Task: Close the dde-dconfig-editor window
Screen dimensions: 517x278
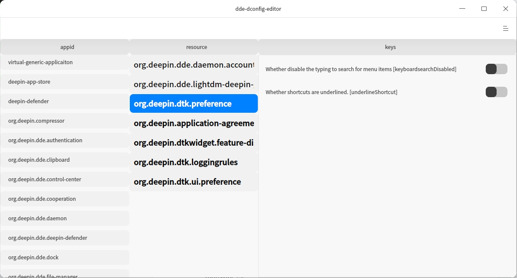Action: click(505, 9)
